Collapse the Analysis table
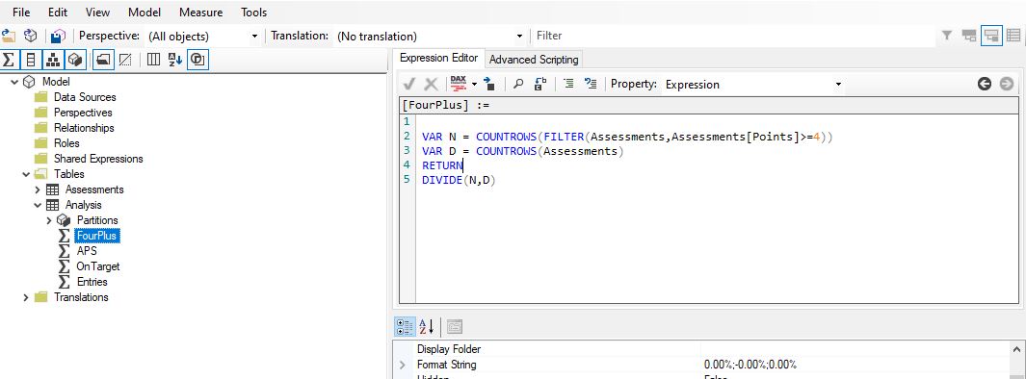Screen dimensions: 1026x379 38,205
